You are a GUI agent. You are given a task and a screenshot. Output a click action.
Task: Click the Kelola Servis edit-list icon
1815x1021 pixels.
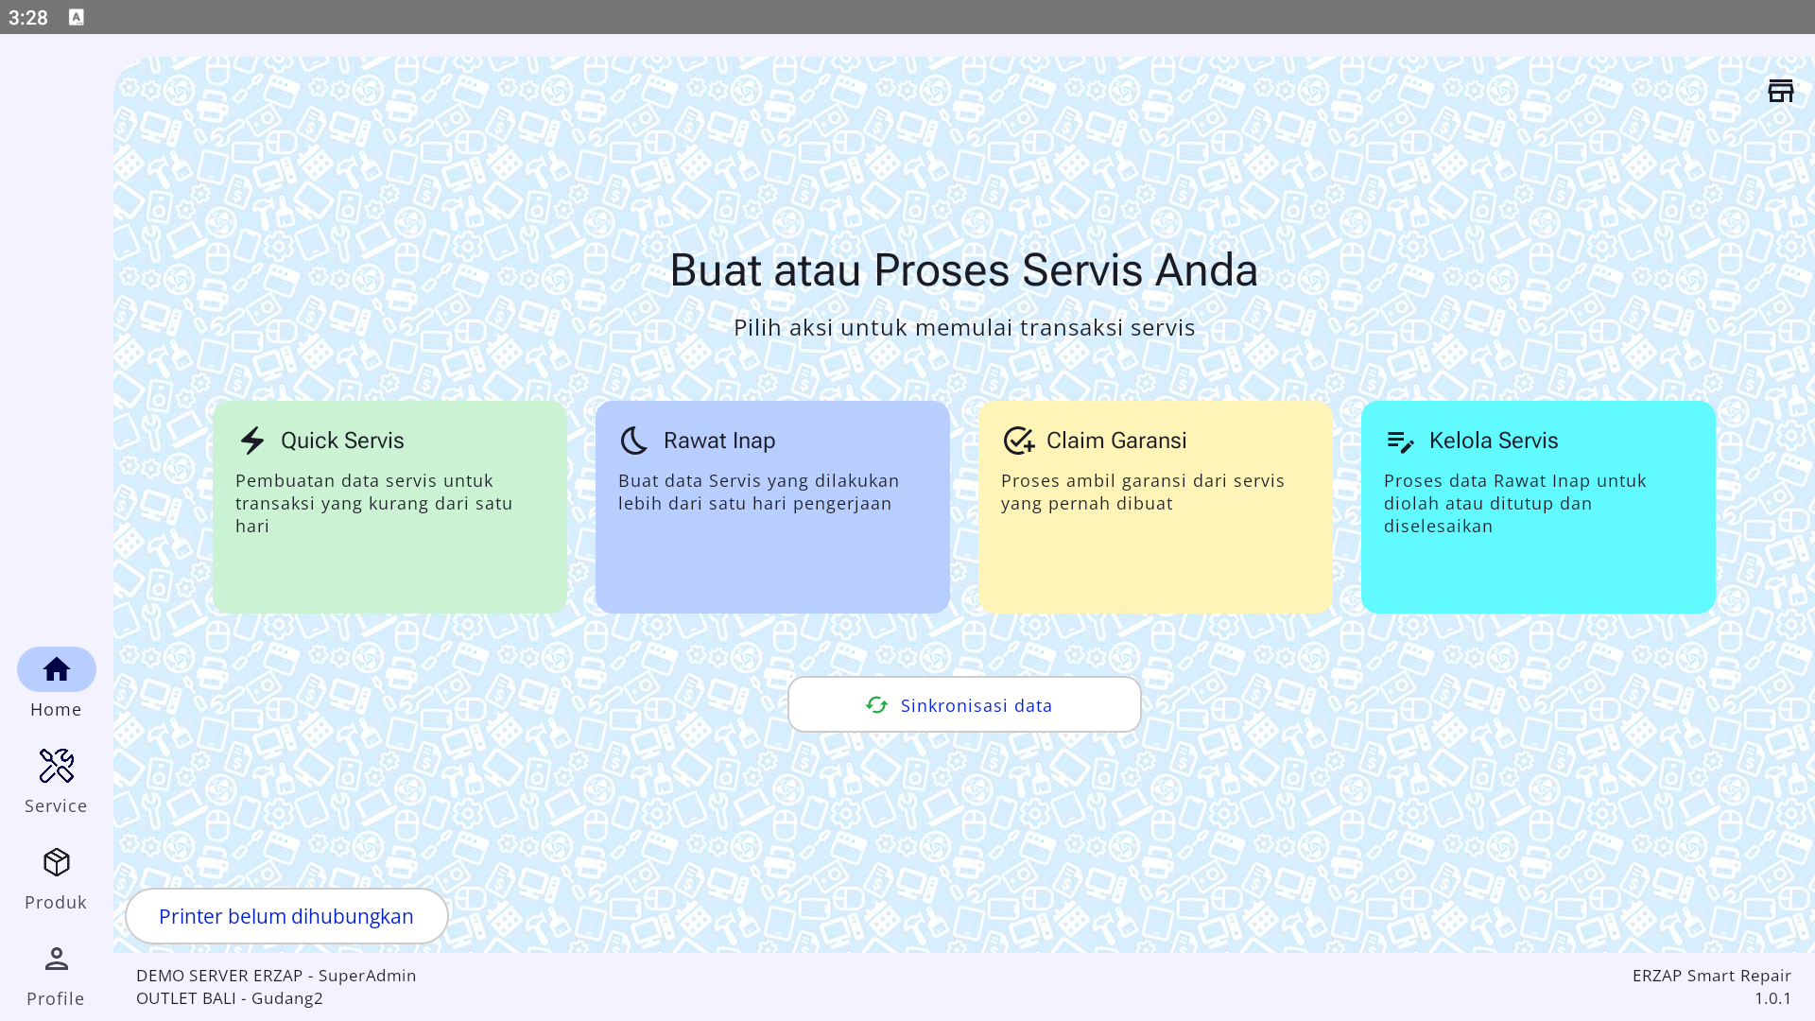pos(1400,441)
